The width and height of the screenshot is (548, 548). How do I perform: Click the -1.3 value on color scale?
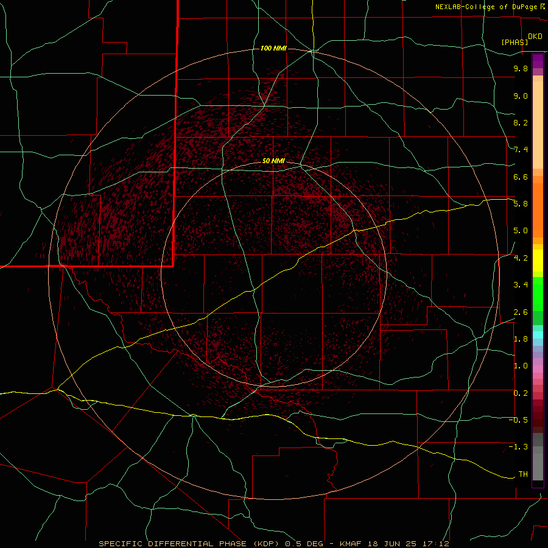518,447
